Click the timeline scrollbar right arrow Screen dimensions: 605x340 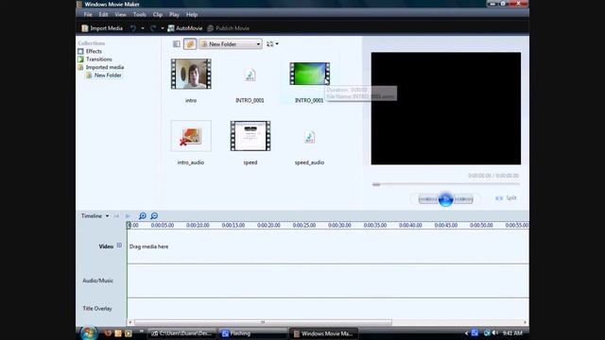tap(525, 322)
